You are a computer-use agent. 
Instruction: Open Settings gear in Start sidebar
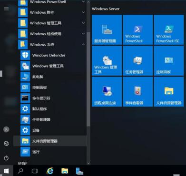coord(6,144)
